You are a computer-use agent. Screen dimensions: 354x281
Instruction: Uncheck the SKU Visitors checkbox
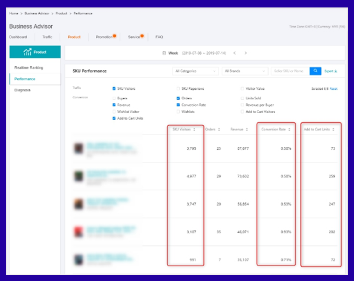coord(114,89)
